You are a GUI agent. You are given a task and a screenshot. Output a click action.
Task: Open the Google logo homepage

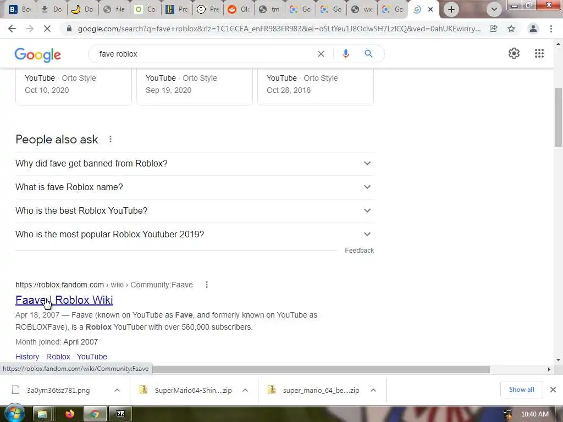pyautogui.click(x=38, y=55)
